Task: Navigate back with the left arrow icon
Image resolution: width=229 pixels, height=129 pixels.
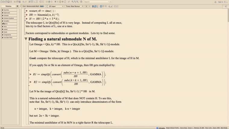Action: [x=47, y=2]
